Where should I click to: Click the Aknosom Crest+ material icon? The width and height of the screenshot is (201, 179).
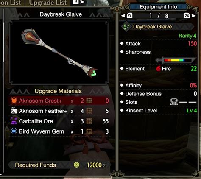(x=14, y=101)
